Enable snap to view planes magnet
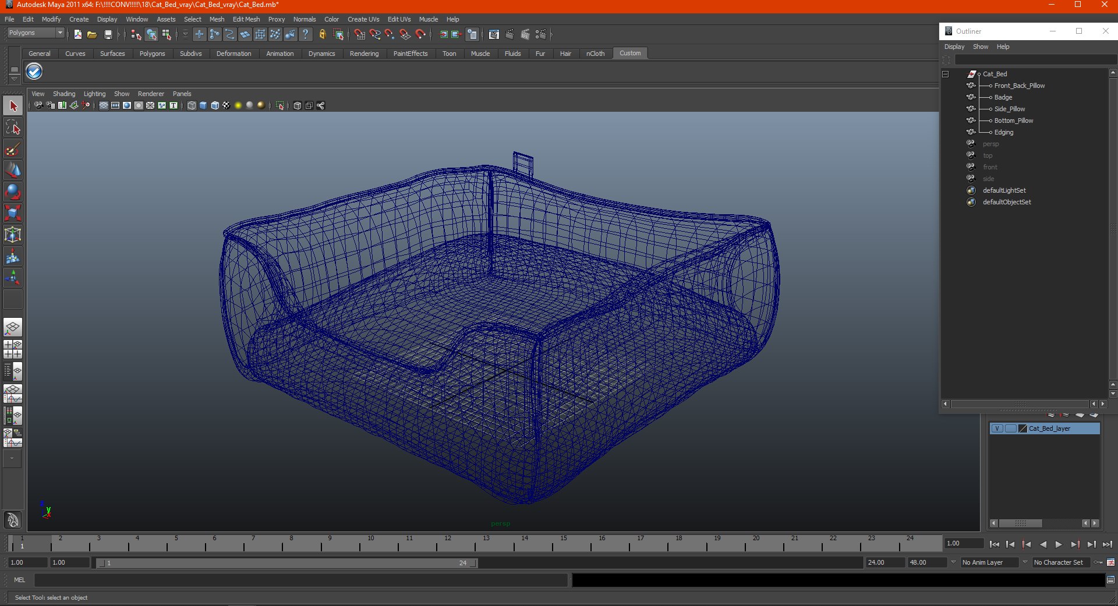 click(405, 34)
